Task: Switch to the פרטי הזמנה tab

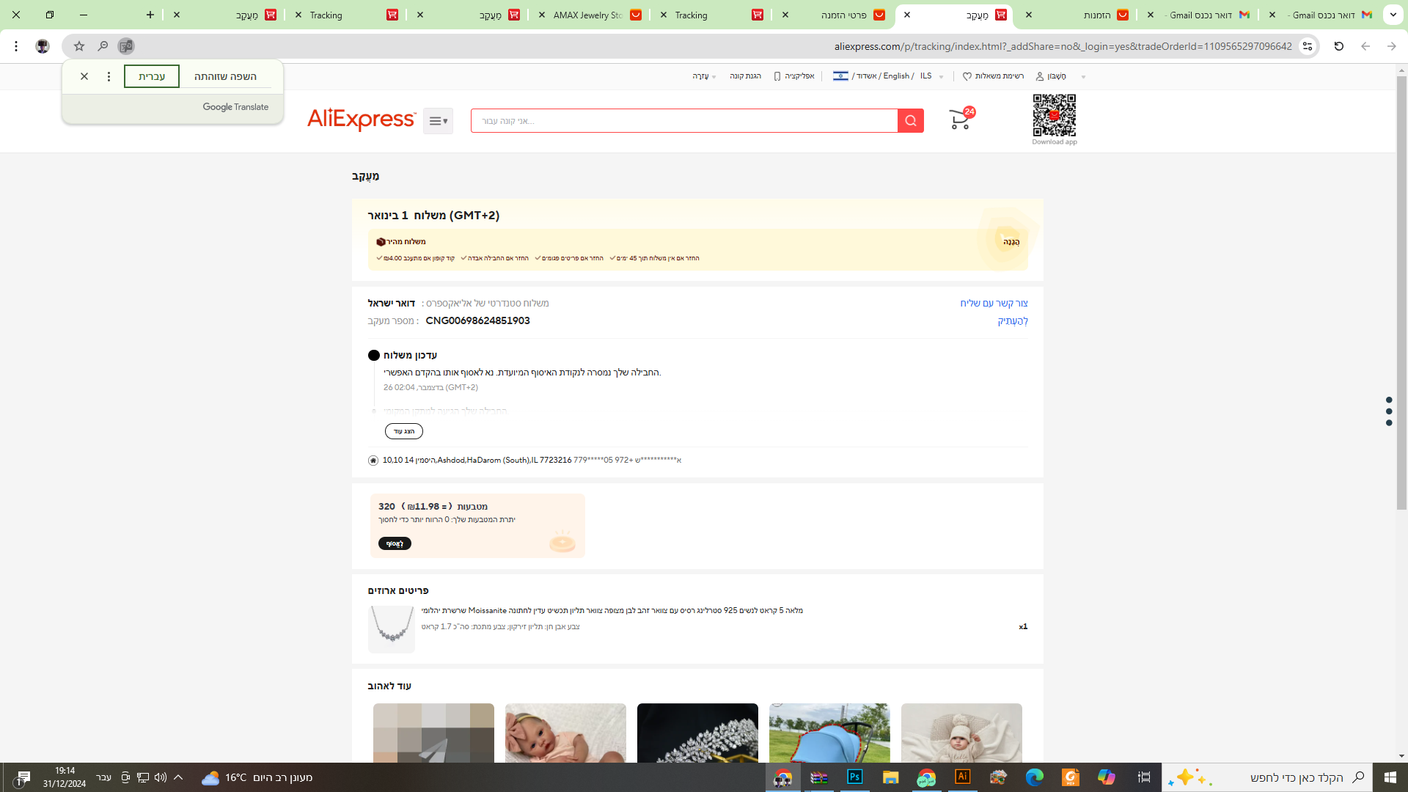Action: tap(843, 15)
